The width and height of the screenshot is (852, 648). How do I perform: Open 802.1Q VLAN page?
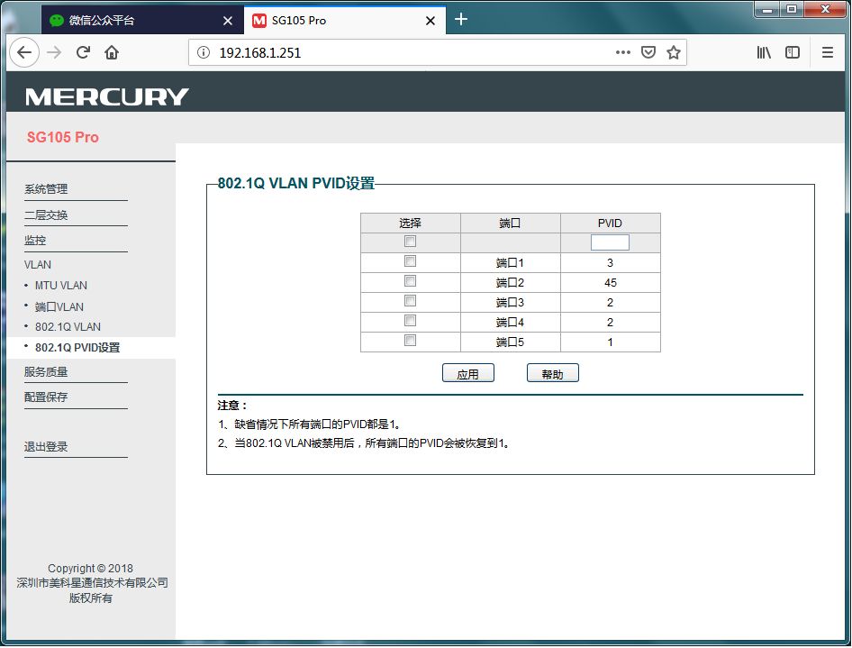pos(68,327)
